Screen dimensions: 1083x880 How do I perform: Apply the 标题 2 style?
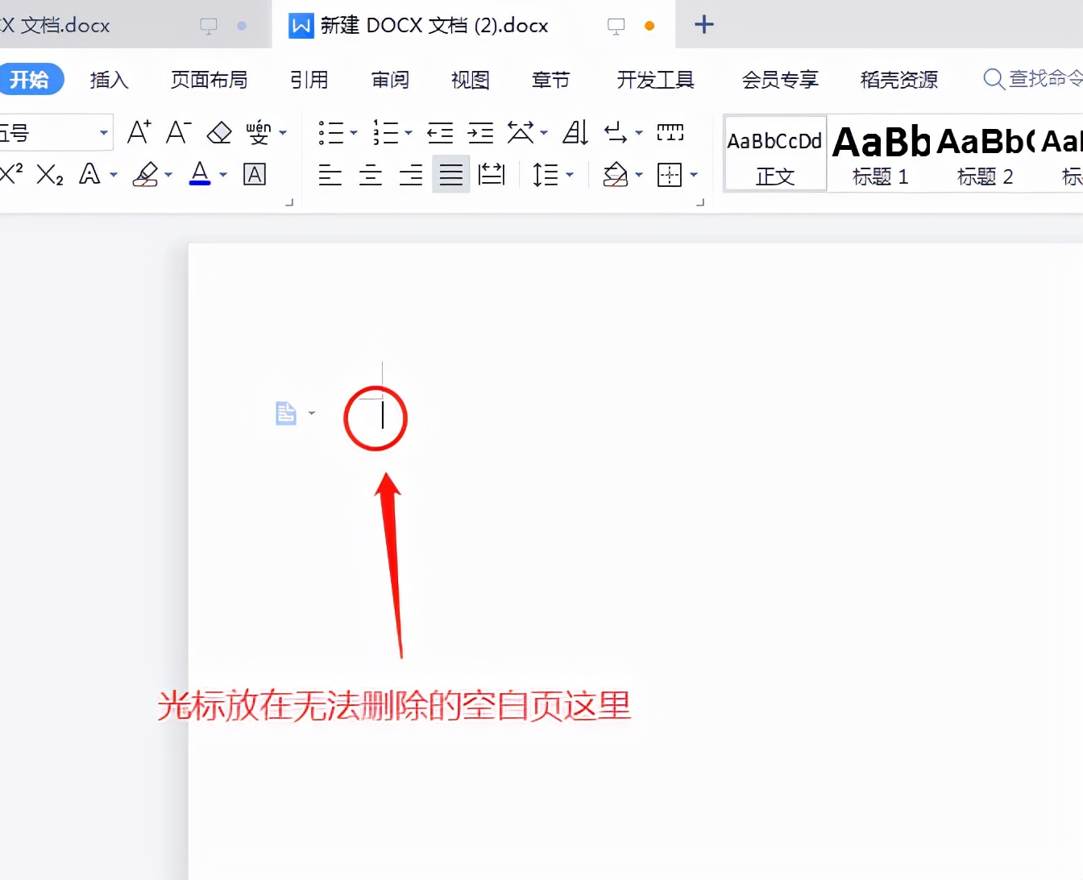(985, 153)
